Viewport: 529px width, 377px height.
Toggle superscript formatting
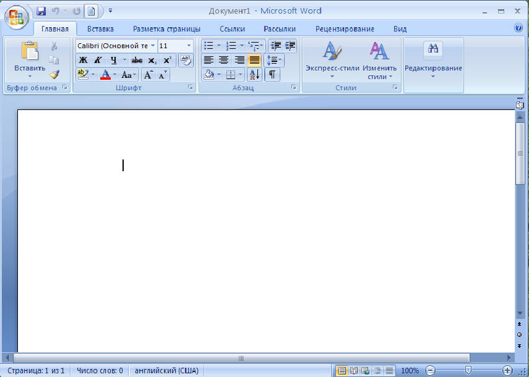[x=167, y=61]
